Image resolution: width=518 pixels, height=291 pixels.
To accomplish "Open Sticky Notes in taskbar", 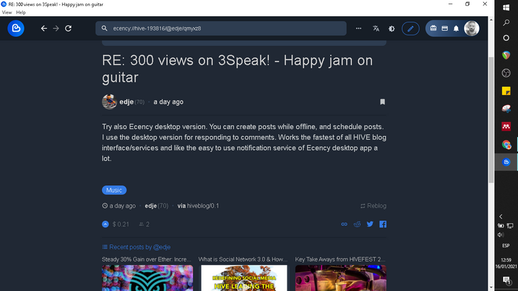I will tap(506, 91).
